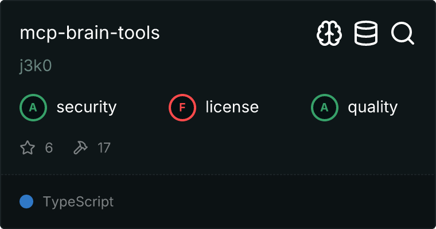Image resolution: width=436 pixels, height=229 pixels.
Task: Select the security label text
Action: [x=86, y=107]
